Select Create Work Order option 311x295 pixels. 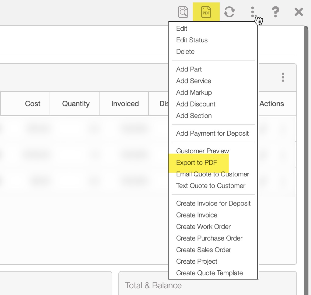[x=203, y=227]
